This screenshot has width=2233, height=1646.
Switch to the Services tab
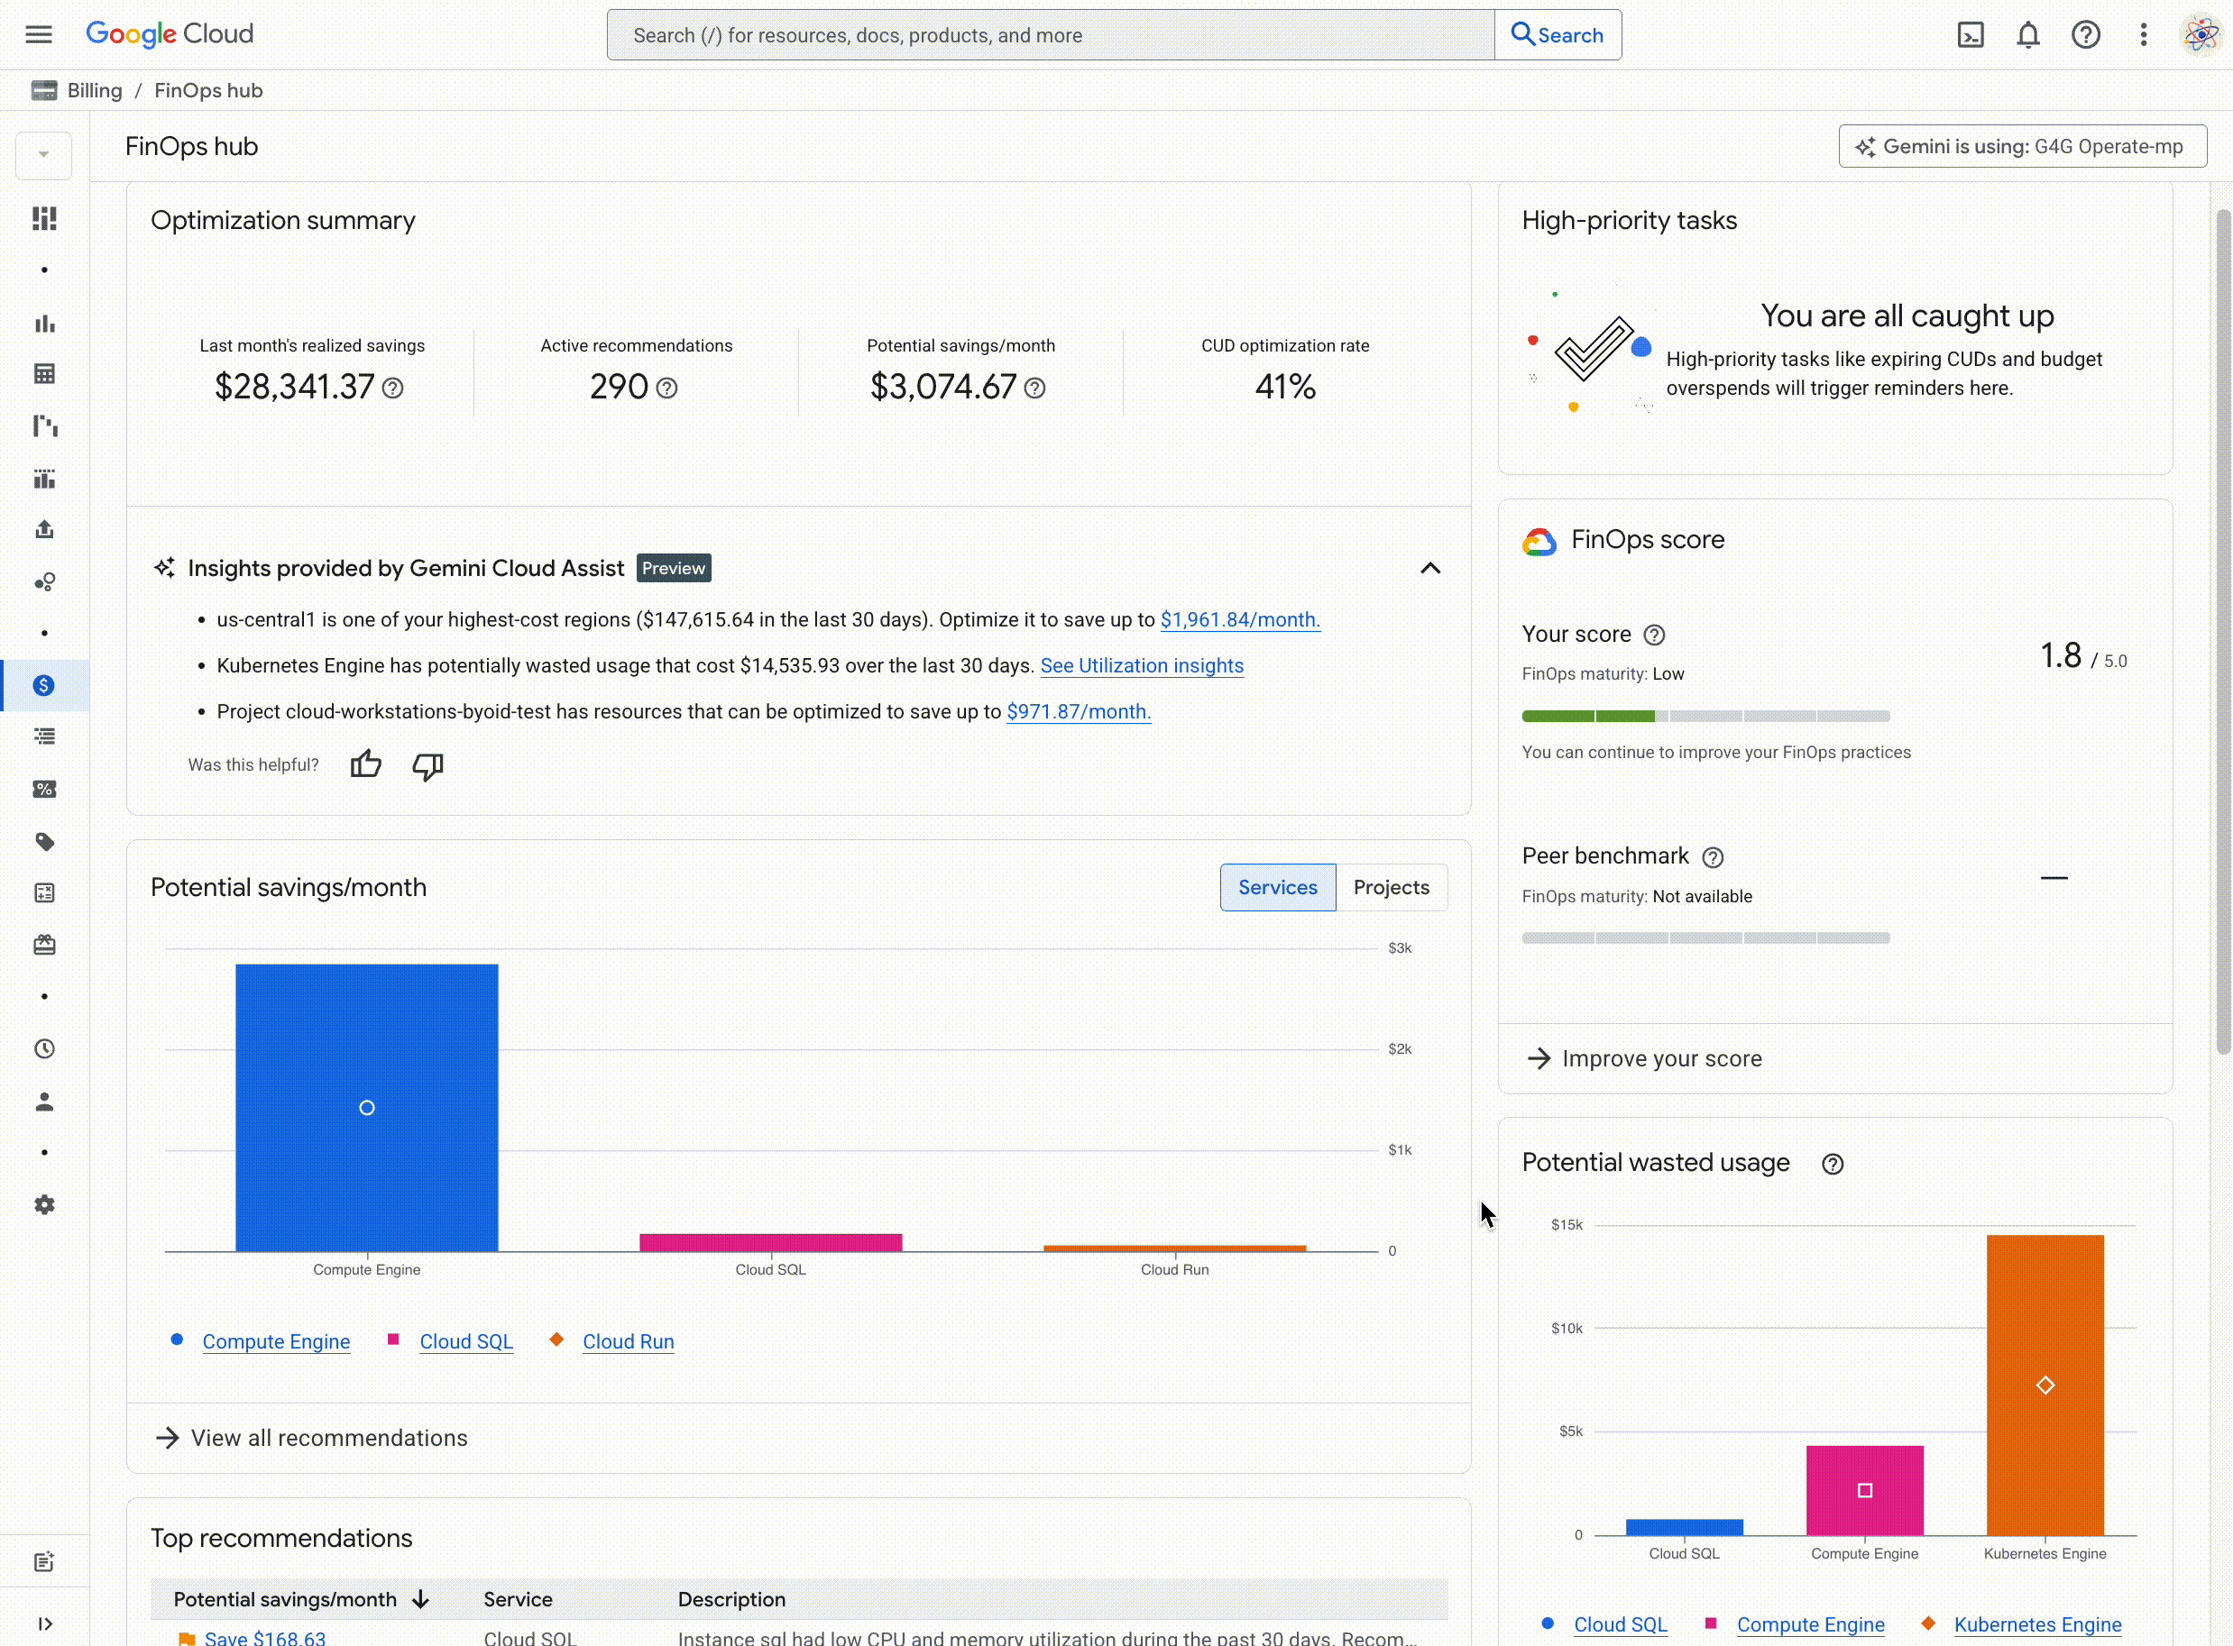[x=1278, y=888]
